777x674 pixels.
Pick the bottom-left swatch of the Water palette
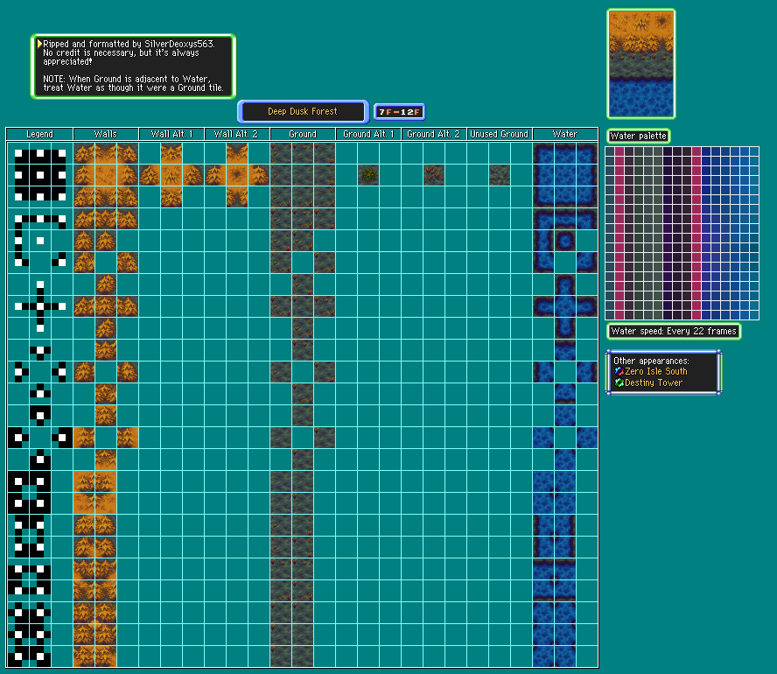click(x=610, y=315)
